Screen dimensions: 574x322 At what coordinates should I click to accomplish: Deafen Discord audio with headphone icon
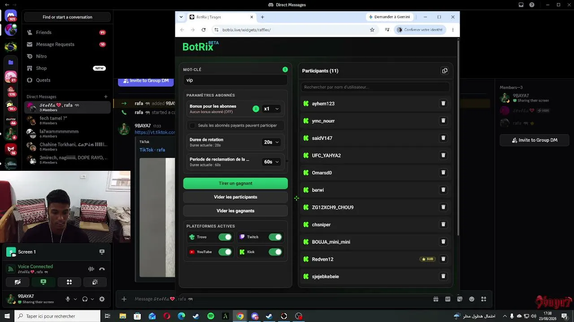tap(85, 299)
